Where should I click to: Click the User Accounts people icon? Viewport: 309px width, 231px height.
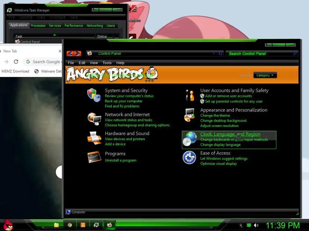[x=190, y=95]
